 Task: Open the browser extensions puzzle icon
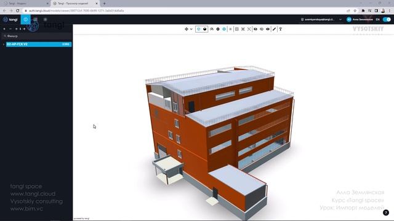tap(363, 11)
